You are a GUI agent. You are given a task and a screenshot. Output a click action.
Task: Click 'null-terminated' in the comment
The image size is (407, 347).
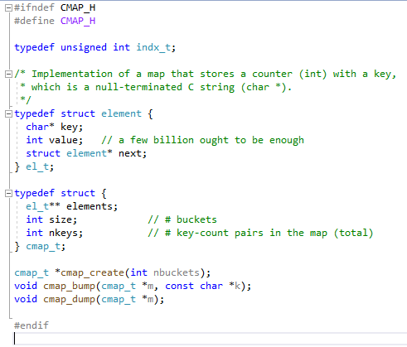[138, 87]
